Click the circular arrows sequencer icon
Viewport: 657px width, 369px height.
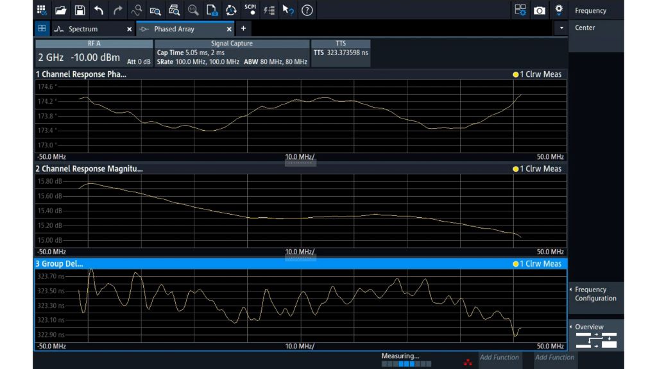click(231, 10)
